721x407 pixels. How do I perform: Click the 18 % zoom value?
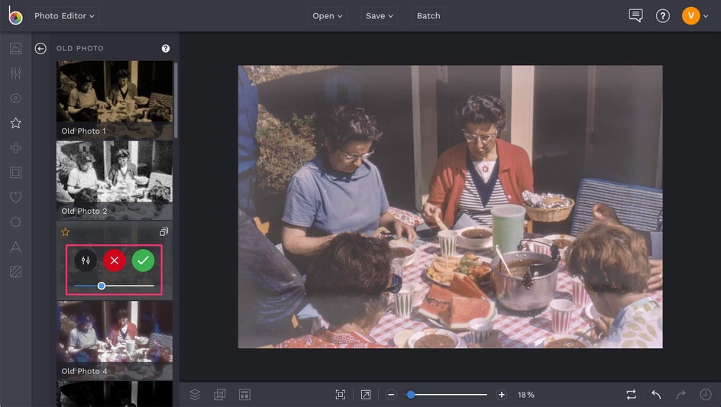coord(526,395)
